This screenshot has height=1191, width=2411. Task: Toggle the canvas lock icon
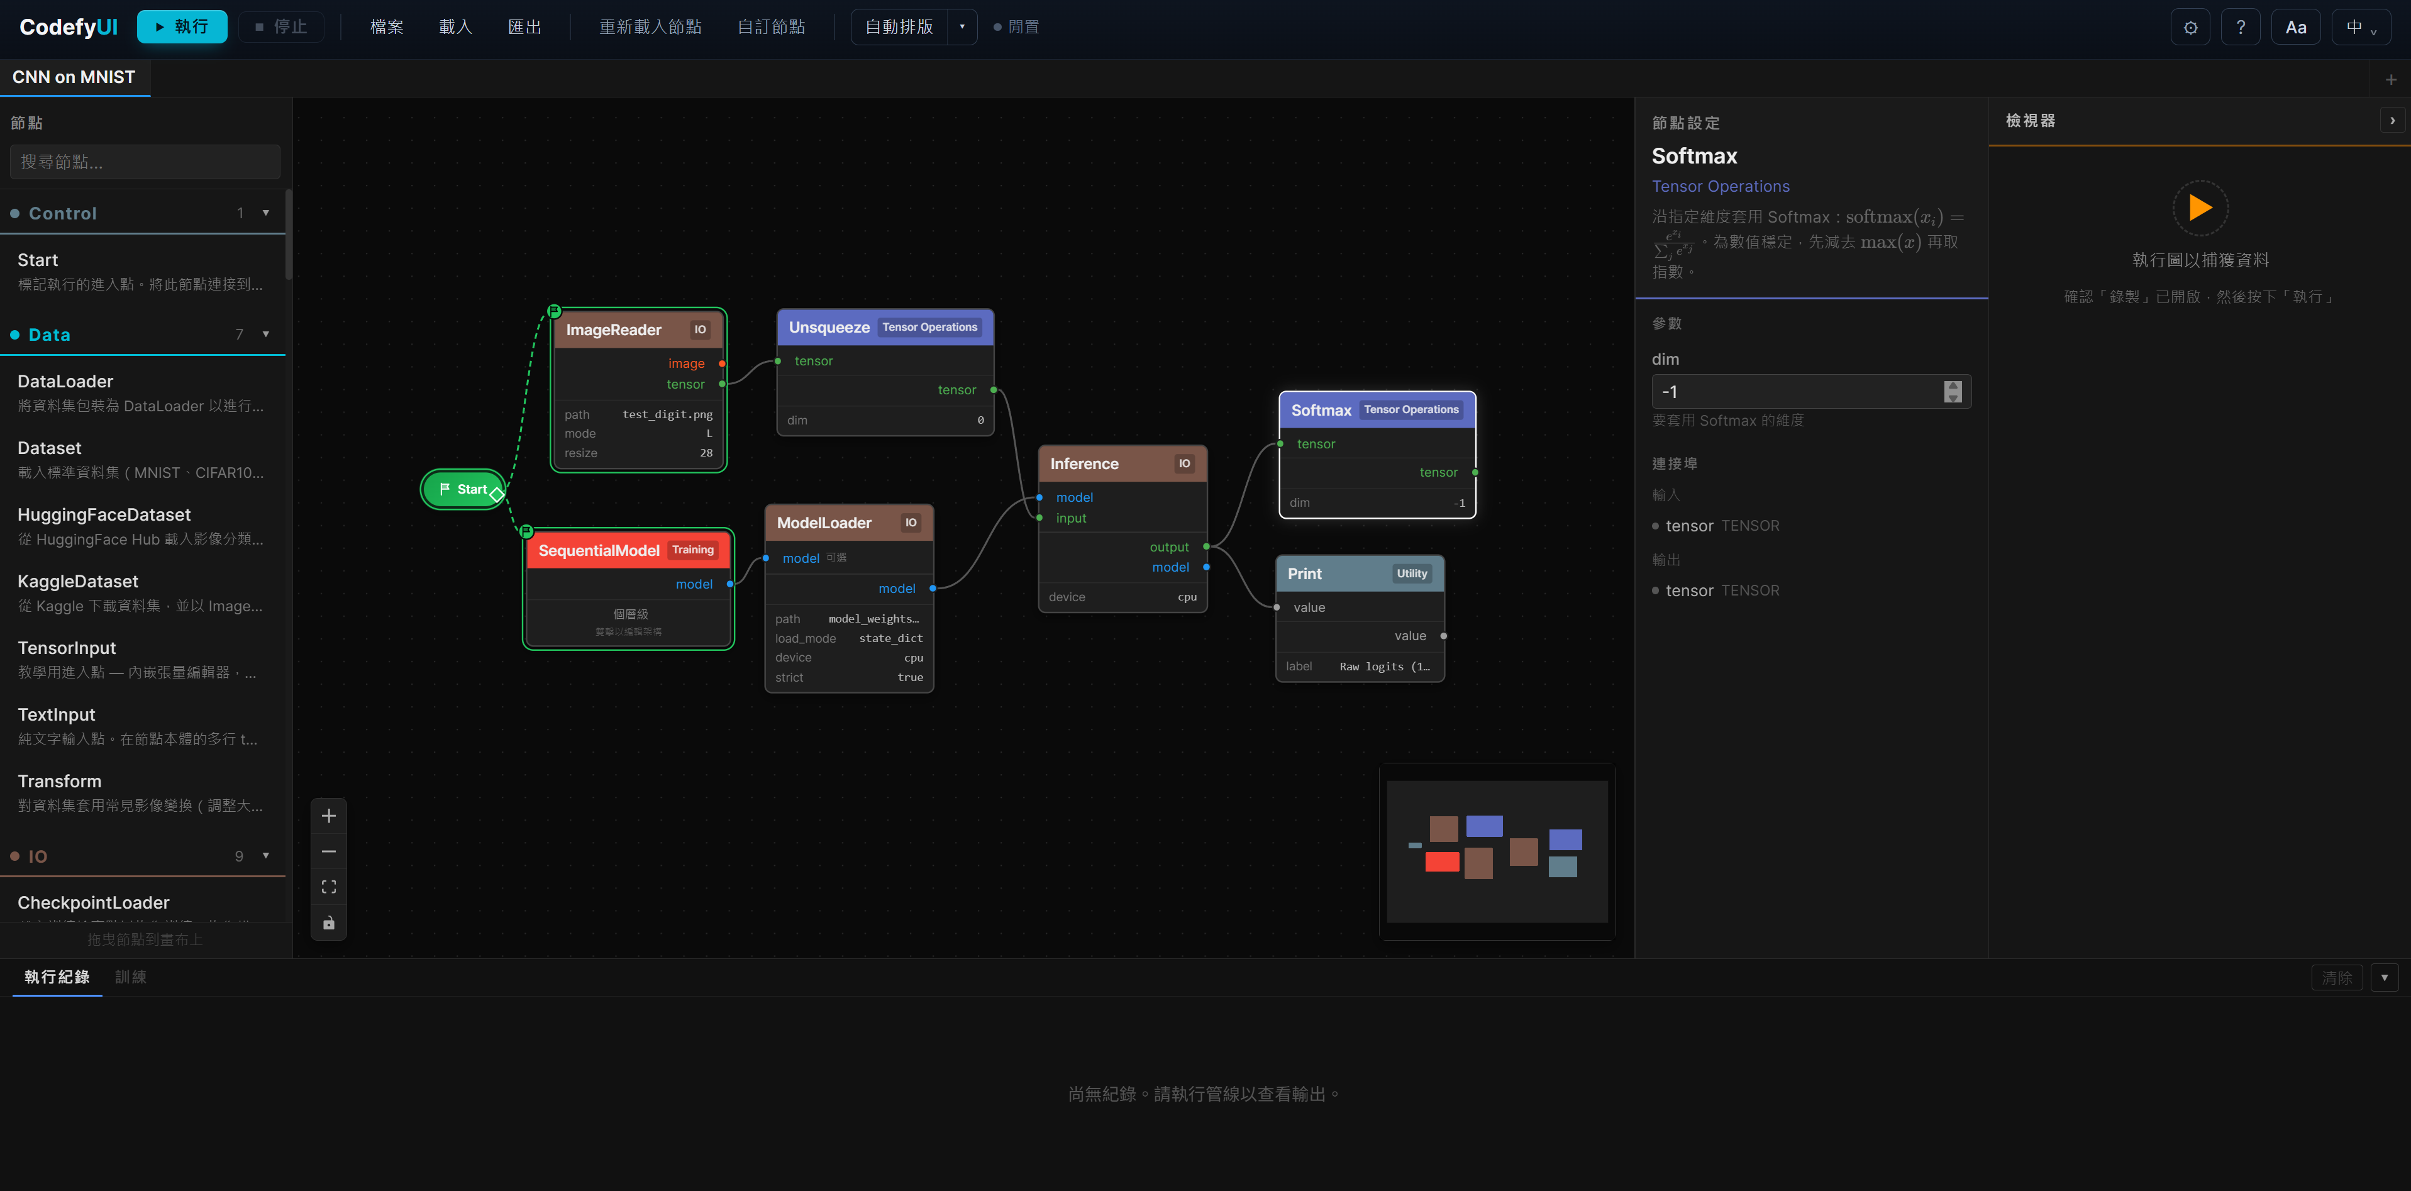click(x=328, y=923)
